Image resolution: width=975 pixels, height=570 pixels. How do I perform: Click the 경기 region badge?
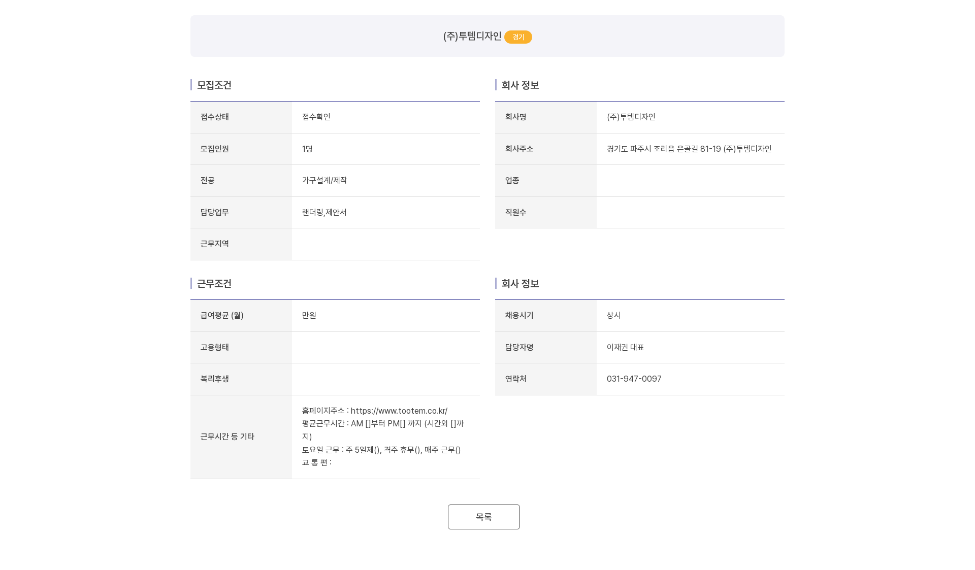click(x=518, y=37)
